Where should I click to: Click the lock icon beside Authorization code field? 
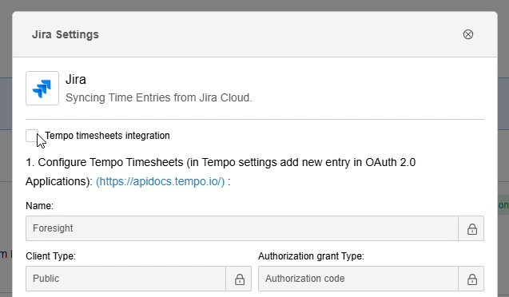point(471,279)
